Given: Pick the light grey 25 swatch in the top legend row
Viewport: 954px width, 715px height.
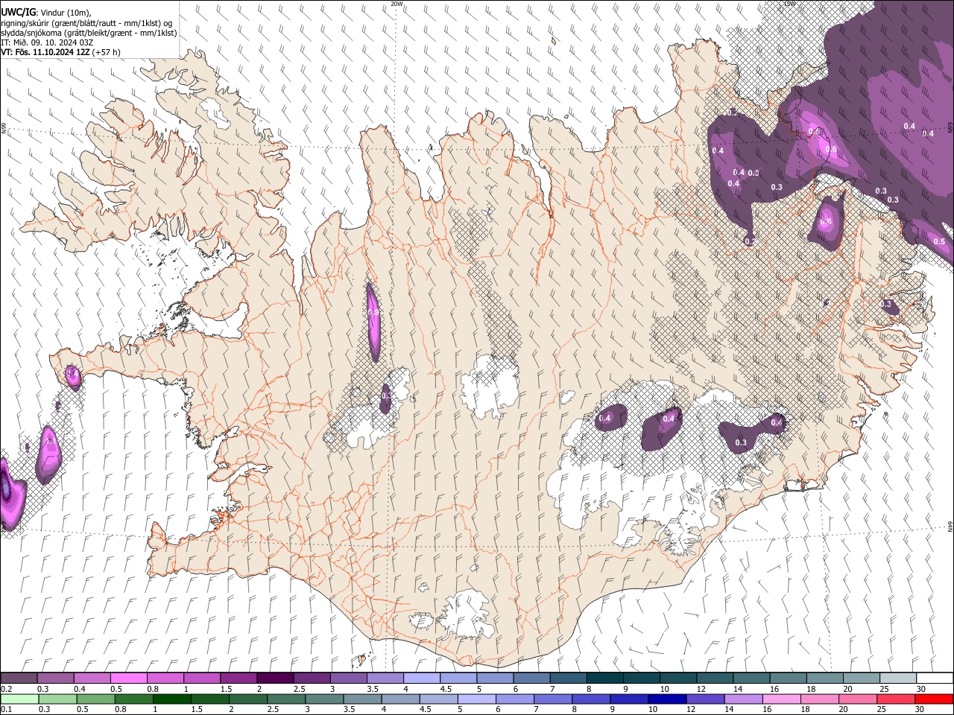Looking at the screenshot, I should tap(897, 679).
